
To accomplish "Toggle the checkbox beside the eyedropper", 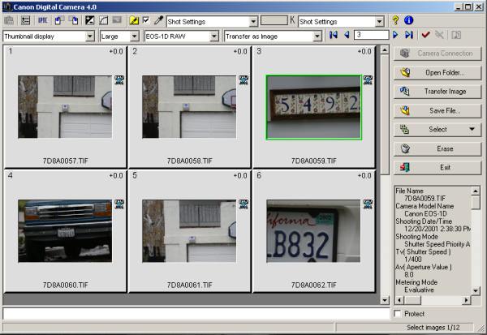I will coord(146,20).
